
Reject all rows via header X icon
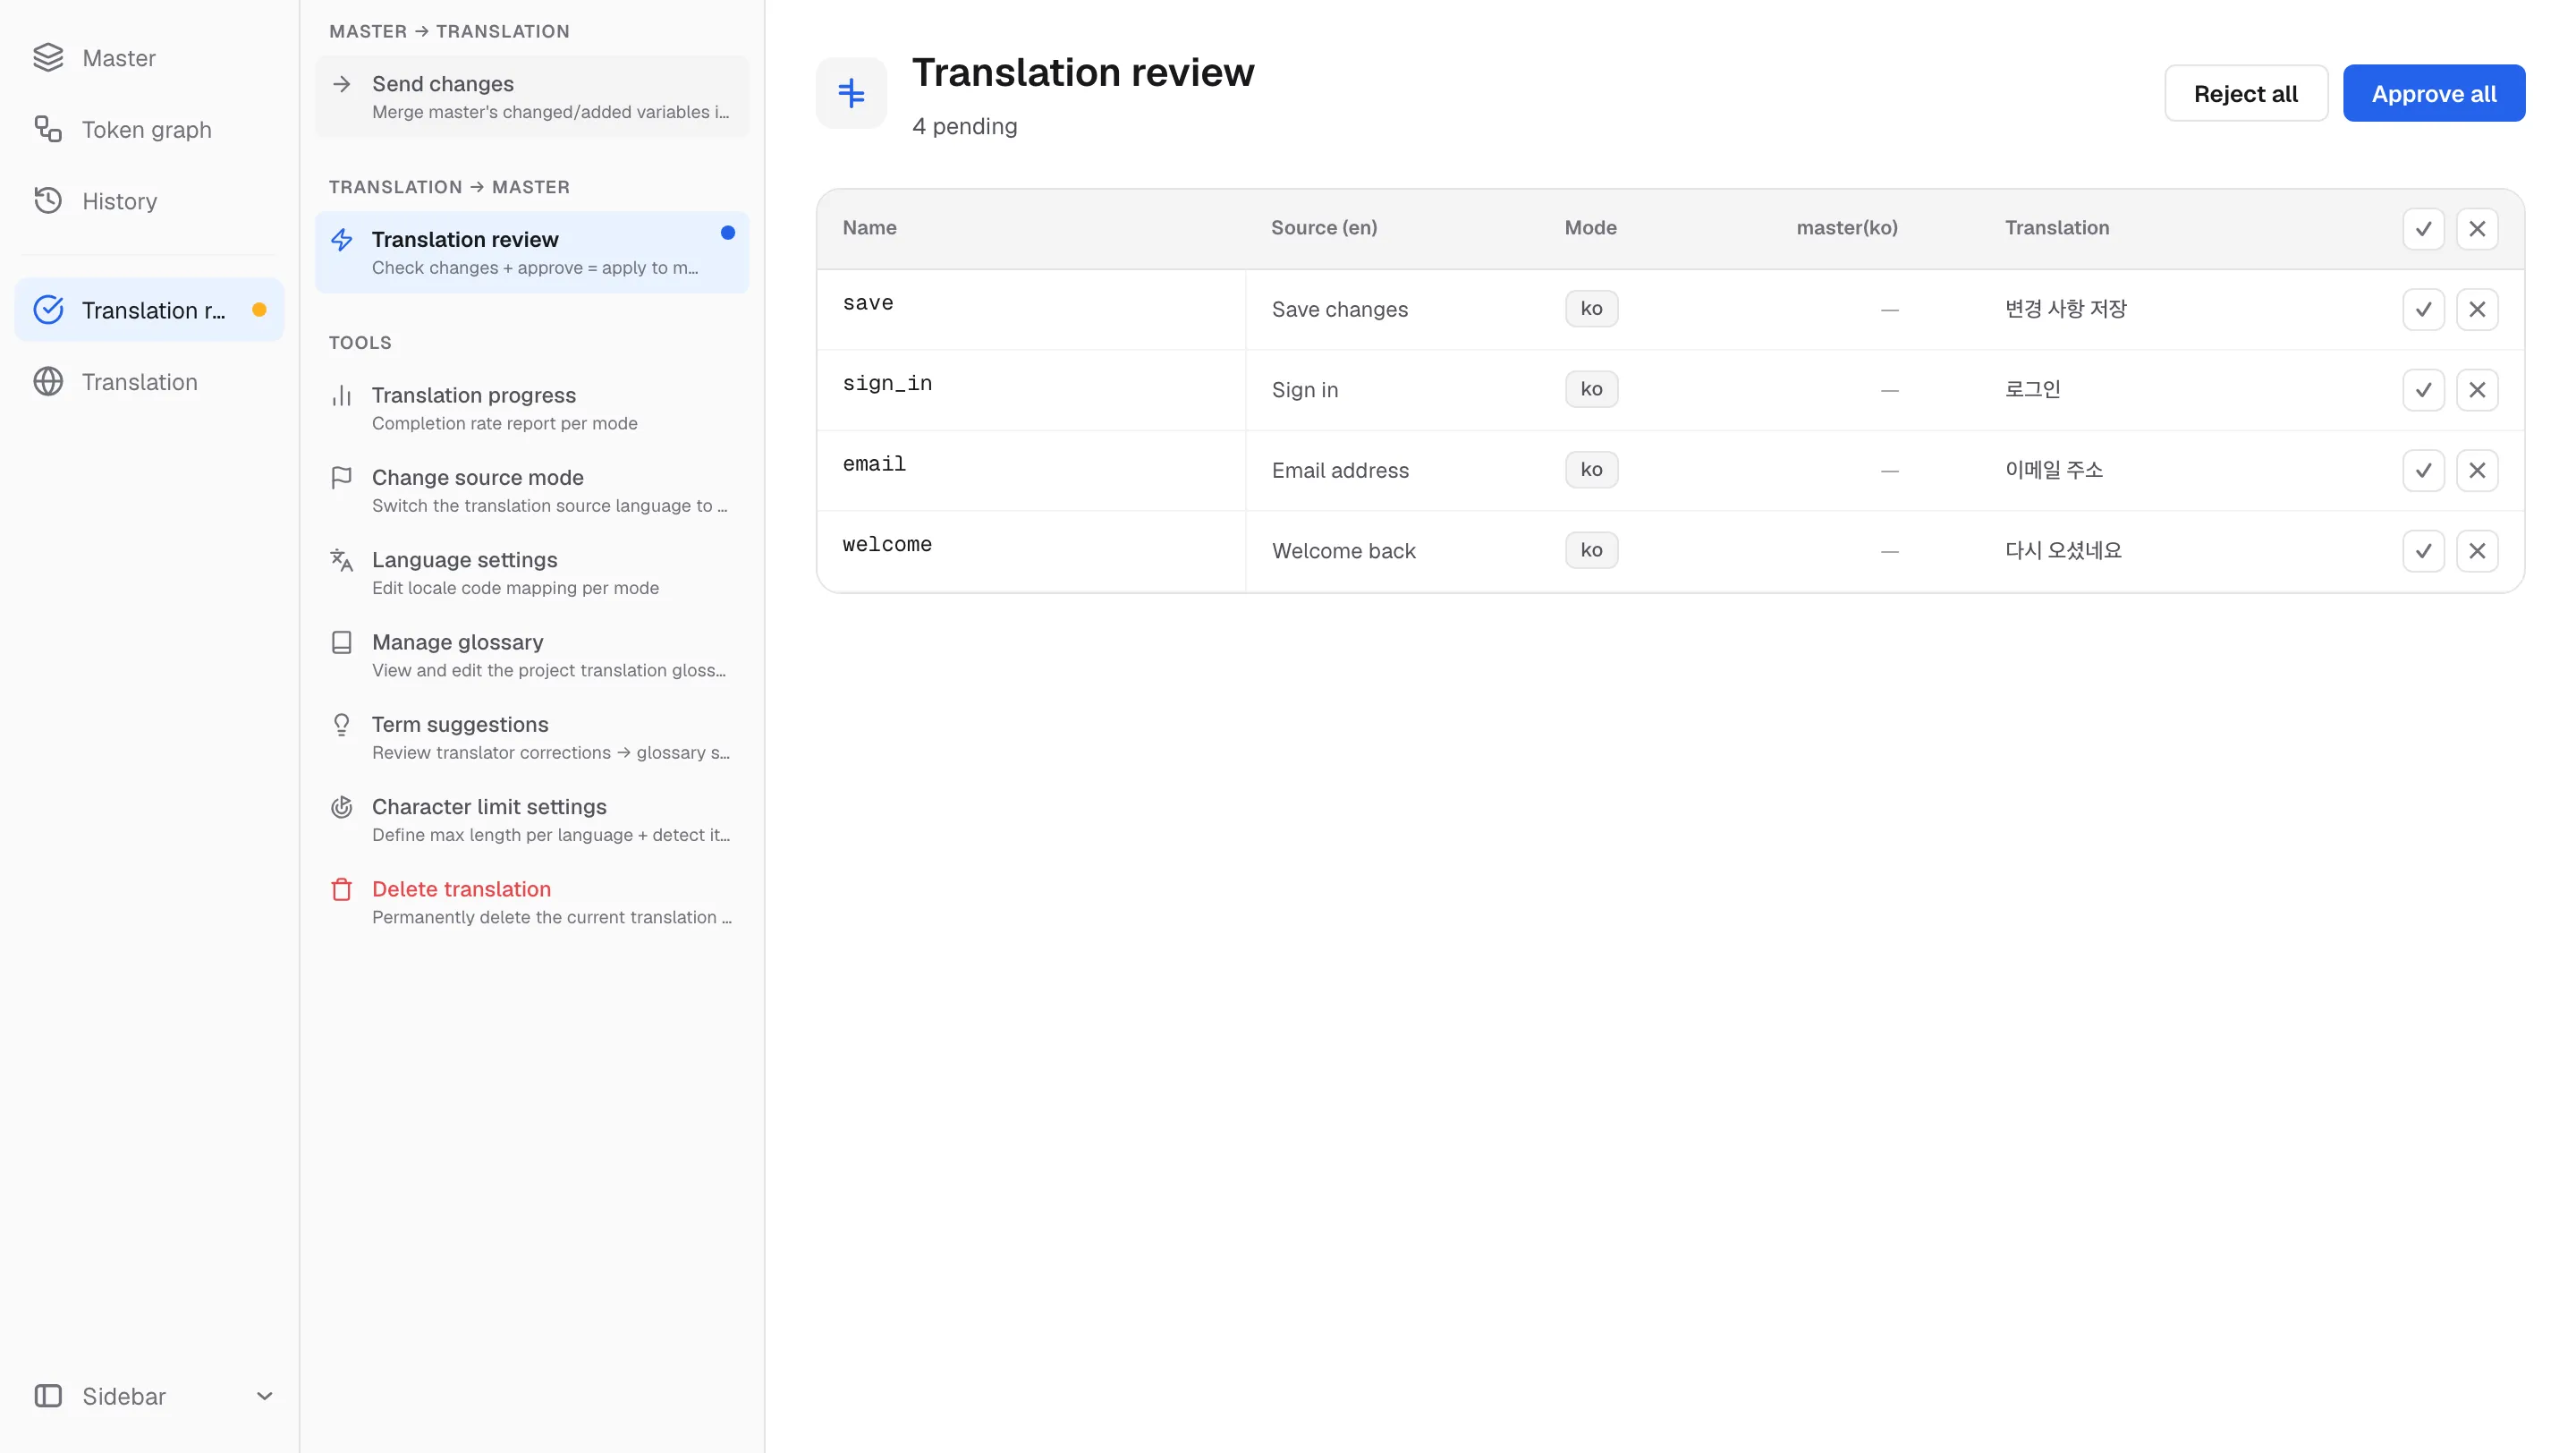coord(2477,229)
